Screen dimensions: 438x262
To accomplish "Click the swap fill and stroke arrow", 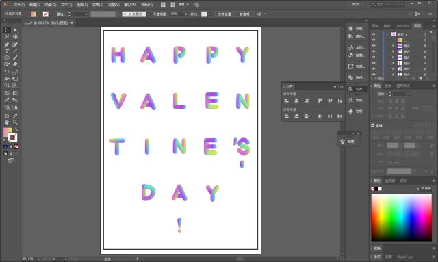I will point(16,129).
